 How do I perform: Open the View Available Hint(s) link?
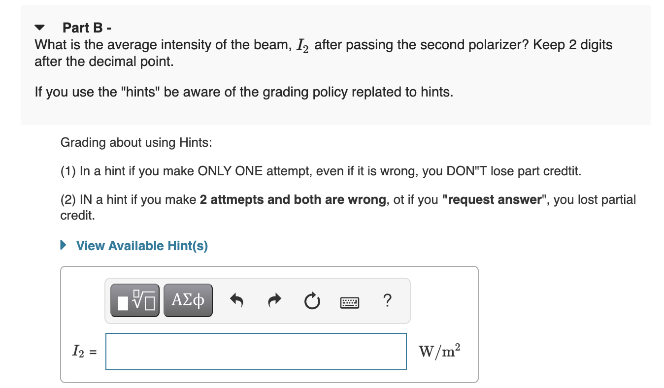[x=142, y=246]
